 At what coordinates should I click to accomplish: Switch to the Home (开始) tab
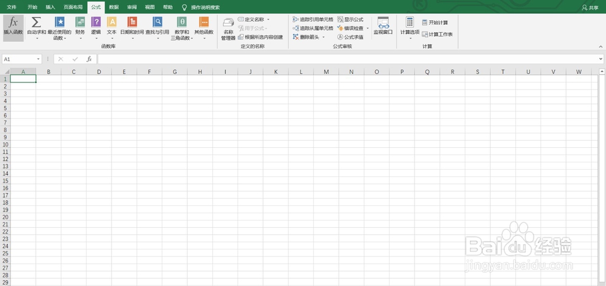(x=33, y=7)
